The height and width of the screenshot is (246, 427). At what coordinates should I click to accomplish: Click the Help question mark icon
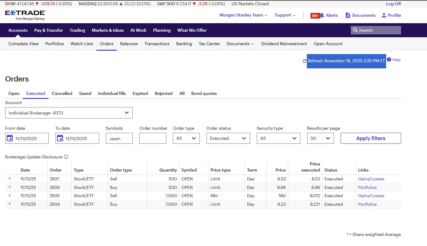pyautogui.click(x=389, y=60)
